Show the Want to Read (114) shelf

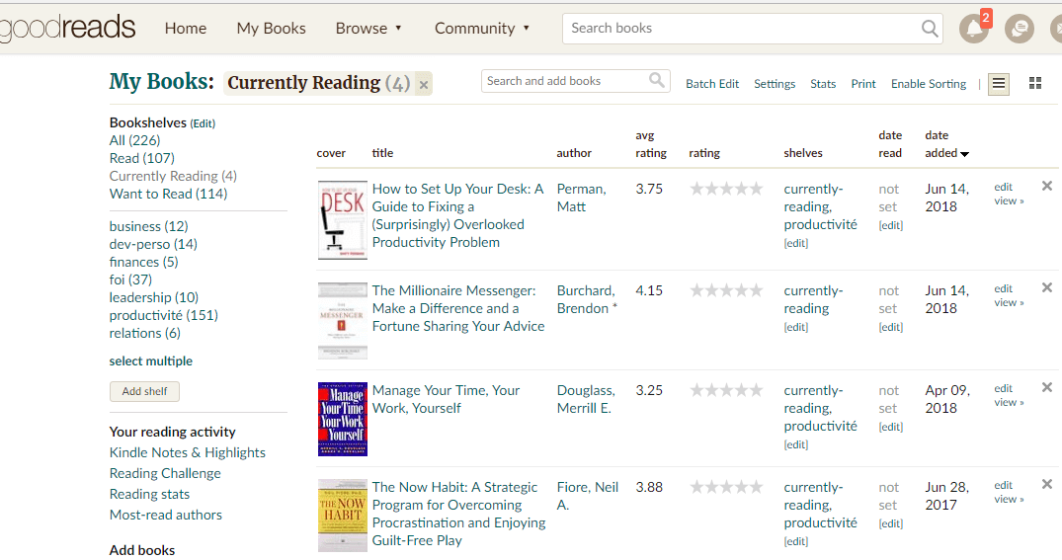click(168, 194)
